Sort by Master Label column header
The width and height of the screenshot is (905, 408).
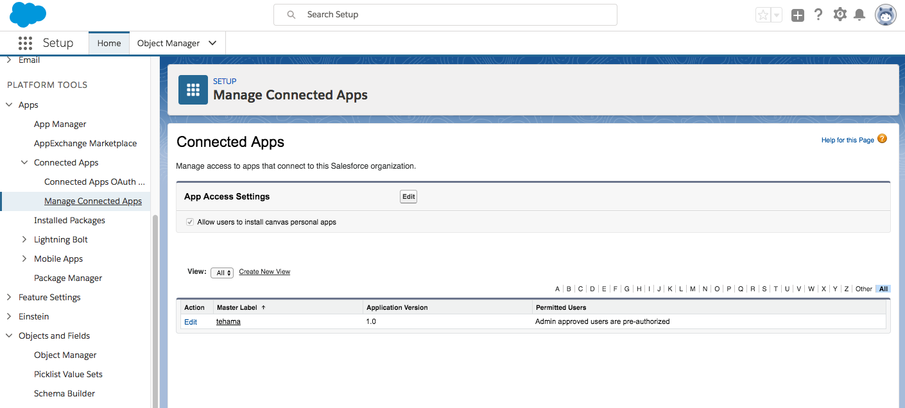click(237, 308)
